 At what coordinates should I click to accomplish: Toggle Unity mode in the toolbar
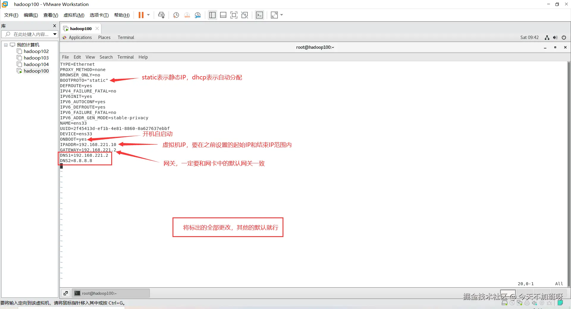245,15
